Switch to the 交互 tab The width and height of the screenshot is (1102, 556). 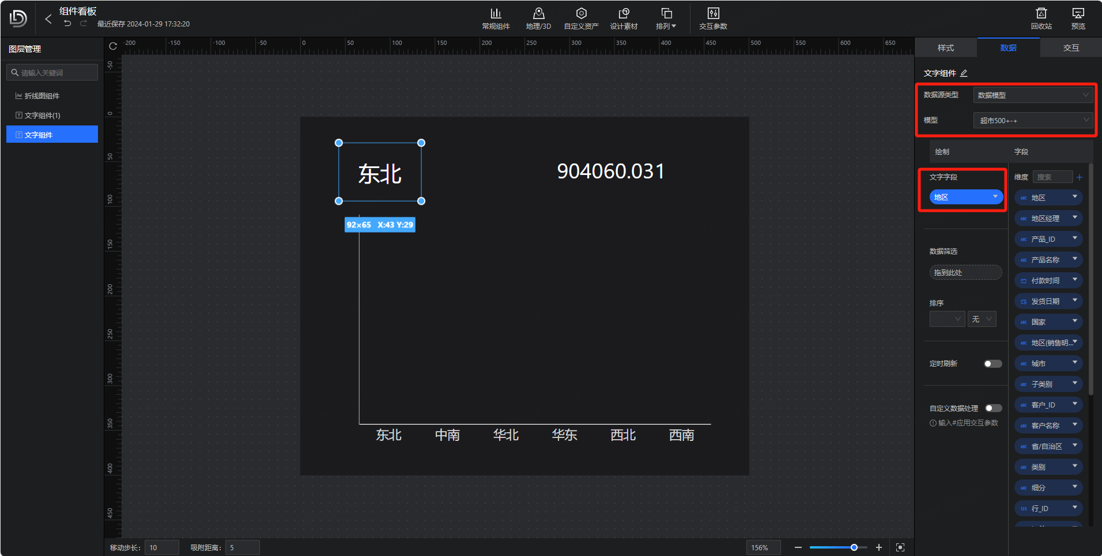tap(1071, 48)
